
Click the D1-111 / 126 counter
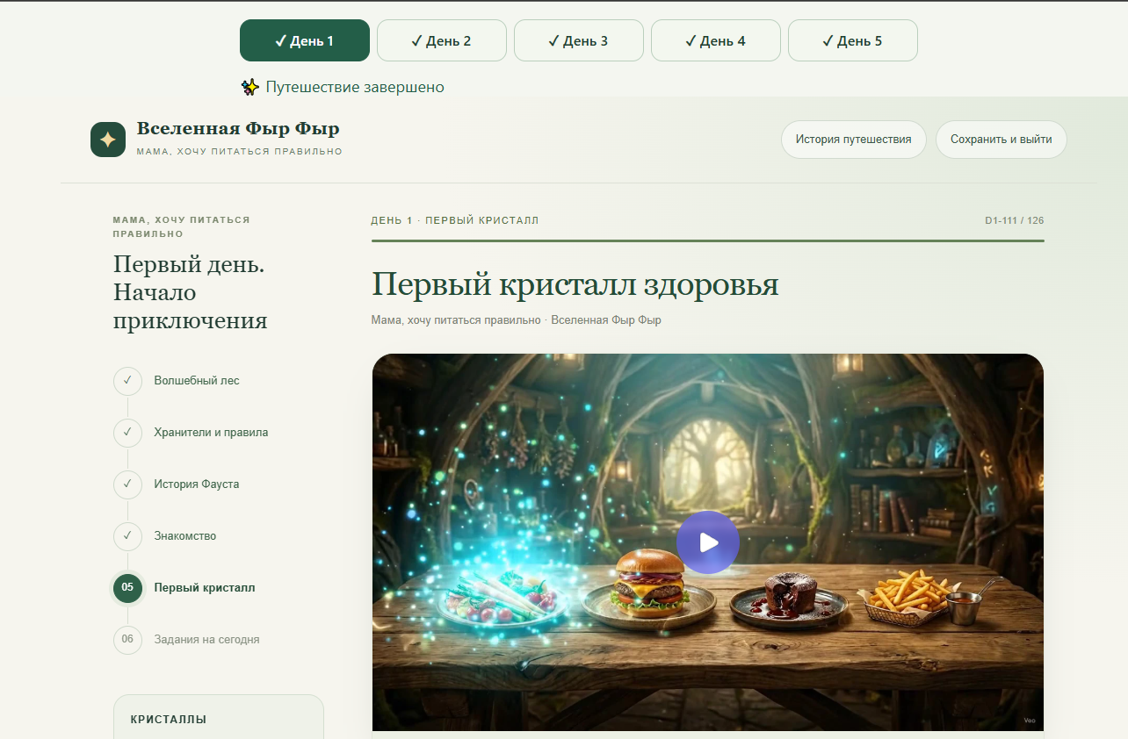pos(1015,220)
